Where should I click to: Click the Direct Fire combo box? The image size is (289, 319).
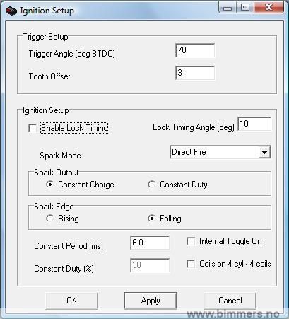click(x=220, y=152)
